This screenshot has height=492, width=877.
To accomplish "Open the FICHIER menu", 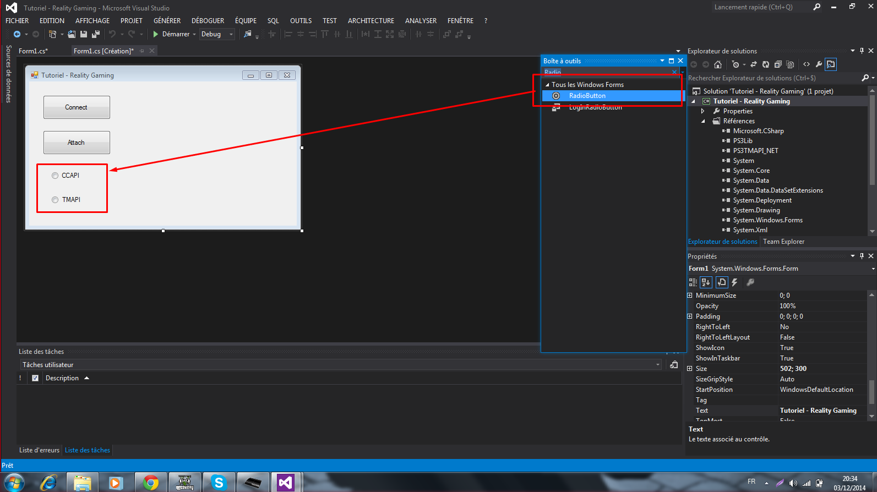I will click(17, 21).
